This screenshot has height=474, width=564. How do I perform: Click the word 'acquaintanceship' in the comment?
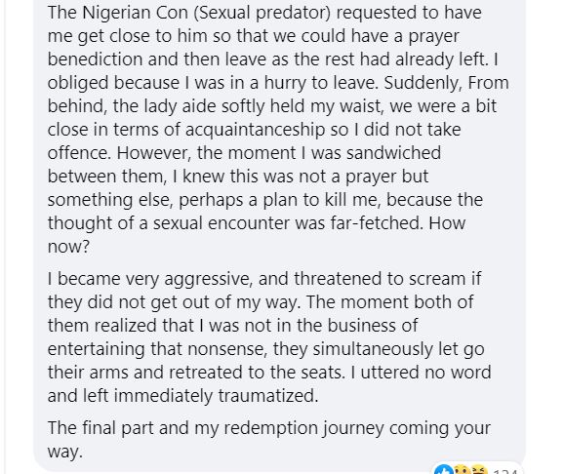(255, 130)
